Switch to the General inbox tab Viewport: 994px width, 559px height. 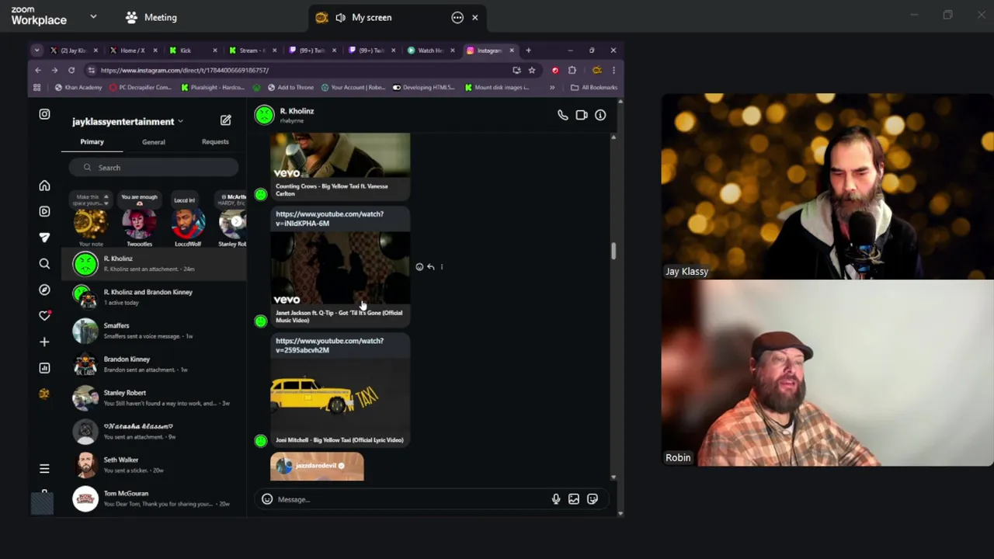(154, 142)
